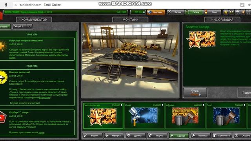This screenshot has height=141, width=251.
Task: Open the Битвы battles section
Action: 176,12
